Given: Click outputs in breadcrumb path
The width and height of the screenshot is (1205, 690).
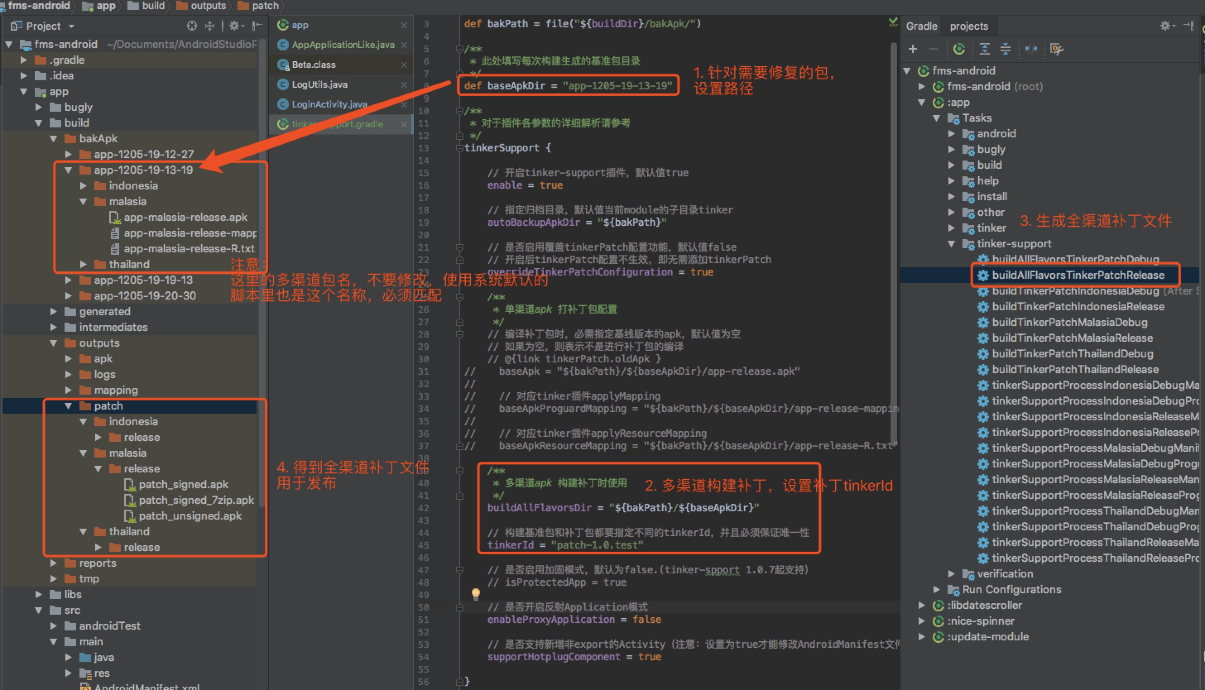Looking at the screenshot, I should pos(208,6).
